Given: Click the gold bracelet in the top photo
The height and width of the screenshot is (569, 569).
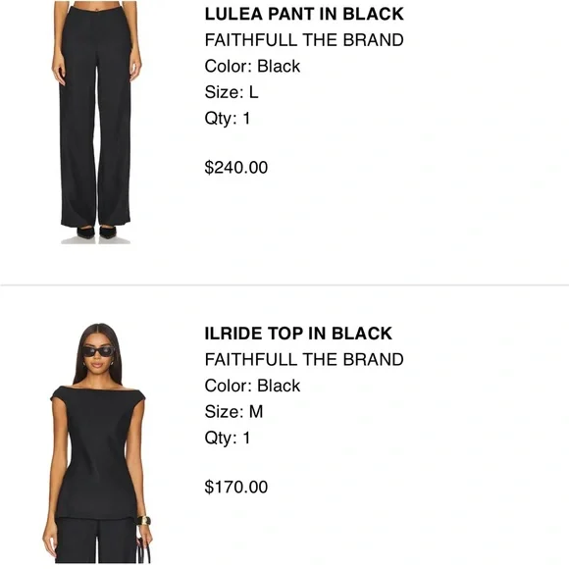Looking at the screenshot, I should tap(144, 521).
